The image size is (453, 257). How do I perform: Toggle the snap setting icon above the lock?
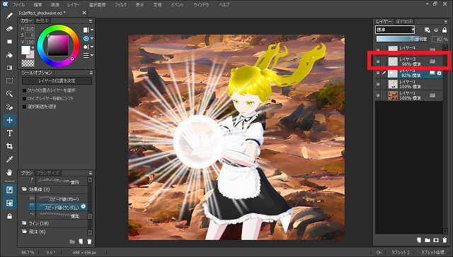(x=9, y=190)
